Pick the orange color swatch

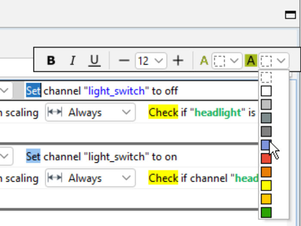click(x=266, y=172)
